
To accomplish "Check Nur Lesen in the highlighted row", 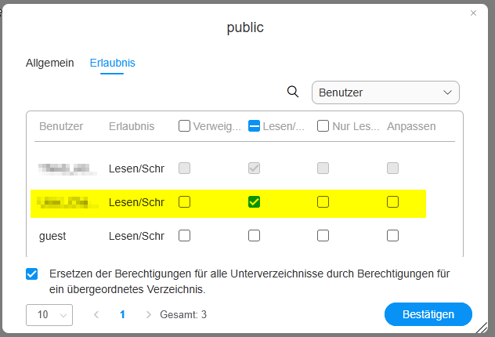I will [323, 202].
